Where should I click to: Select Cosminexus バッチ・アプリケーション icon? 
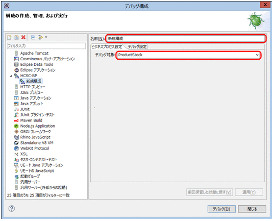click(16, 59)
